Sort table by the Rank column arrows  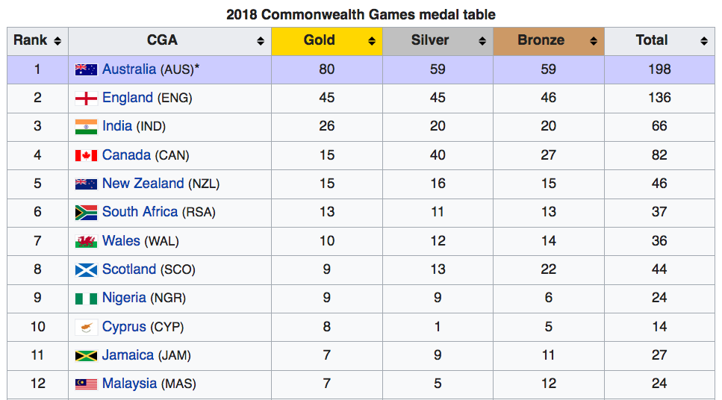(57, 41)
